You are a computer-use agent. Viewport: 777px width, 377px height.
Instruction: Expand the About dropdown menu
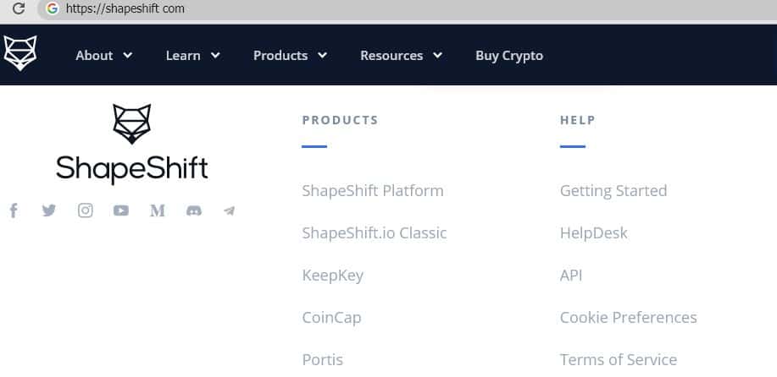point(103,56)
